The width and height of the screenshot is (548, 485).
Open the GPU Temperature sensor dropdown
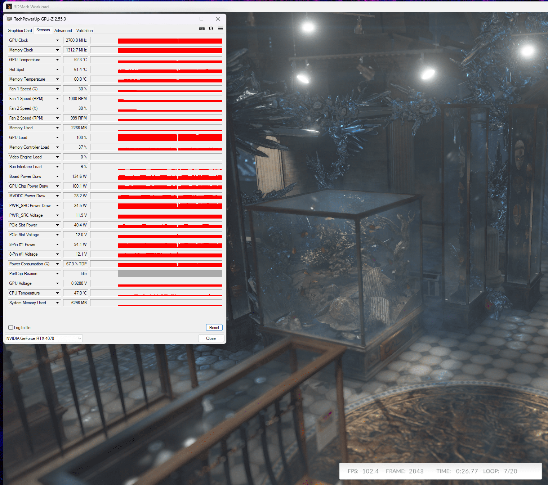point(57,60)
